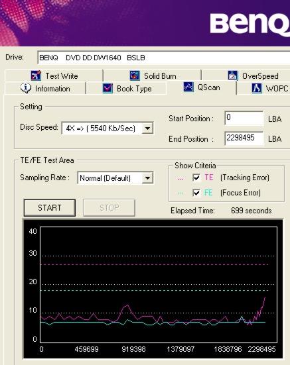Click the 459699 x-axis label
The width and height of the screenshot is (290, 365).
coord(86,349)
